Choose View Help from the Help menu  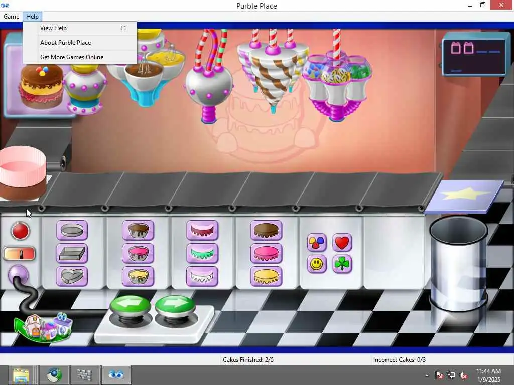click(x=80, y=28)
